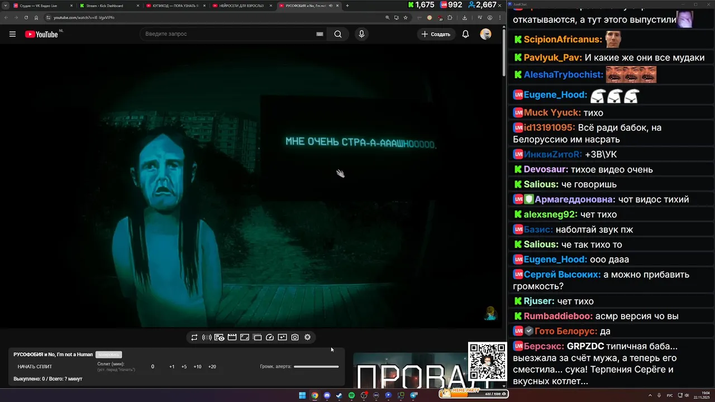Open the on-screen keyboard in search box
Image resolution: width=715 pixels, height=402 pixels.
(320, 34)
